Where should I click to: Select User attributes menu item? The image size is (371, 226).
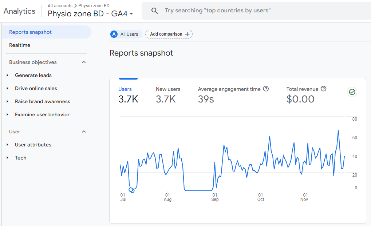coord(33,145)
